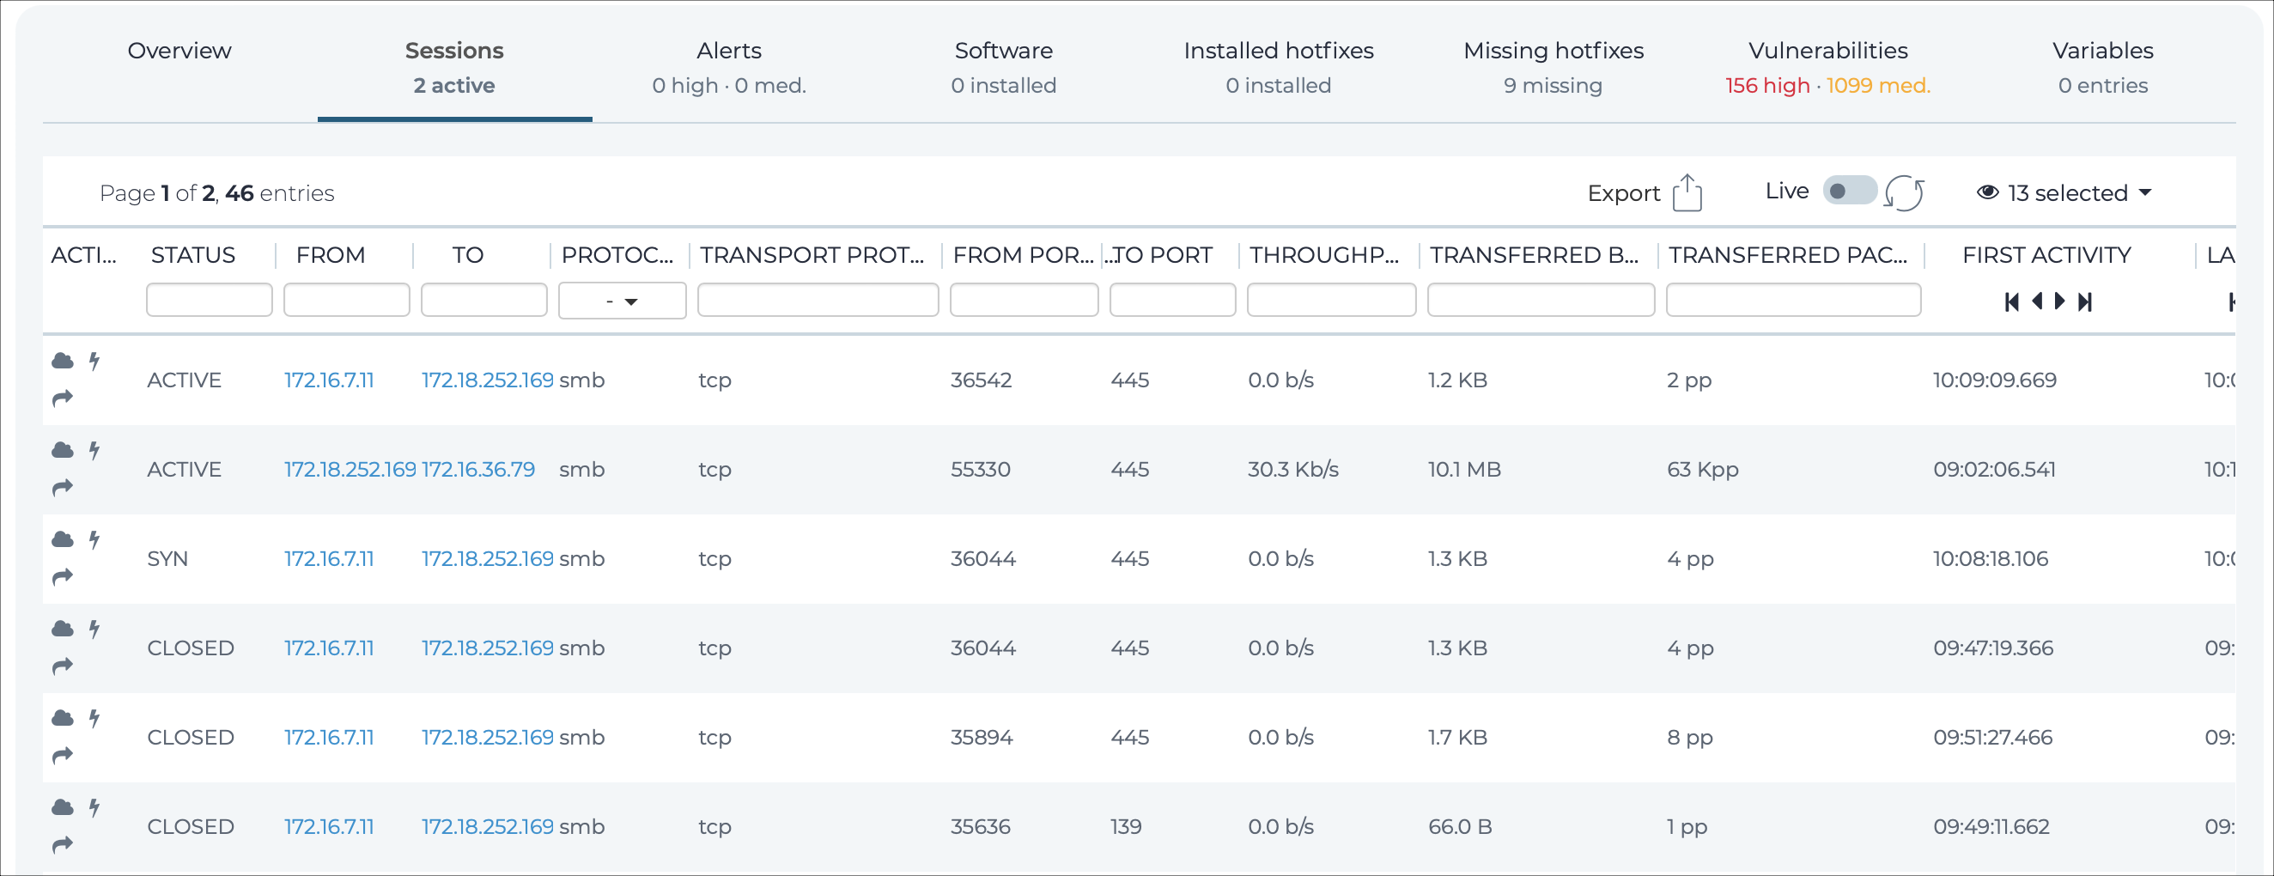Step forward under First Activity column
Screen dimensions: 2274x876
[2060, 301]
